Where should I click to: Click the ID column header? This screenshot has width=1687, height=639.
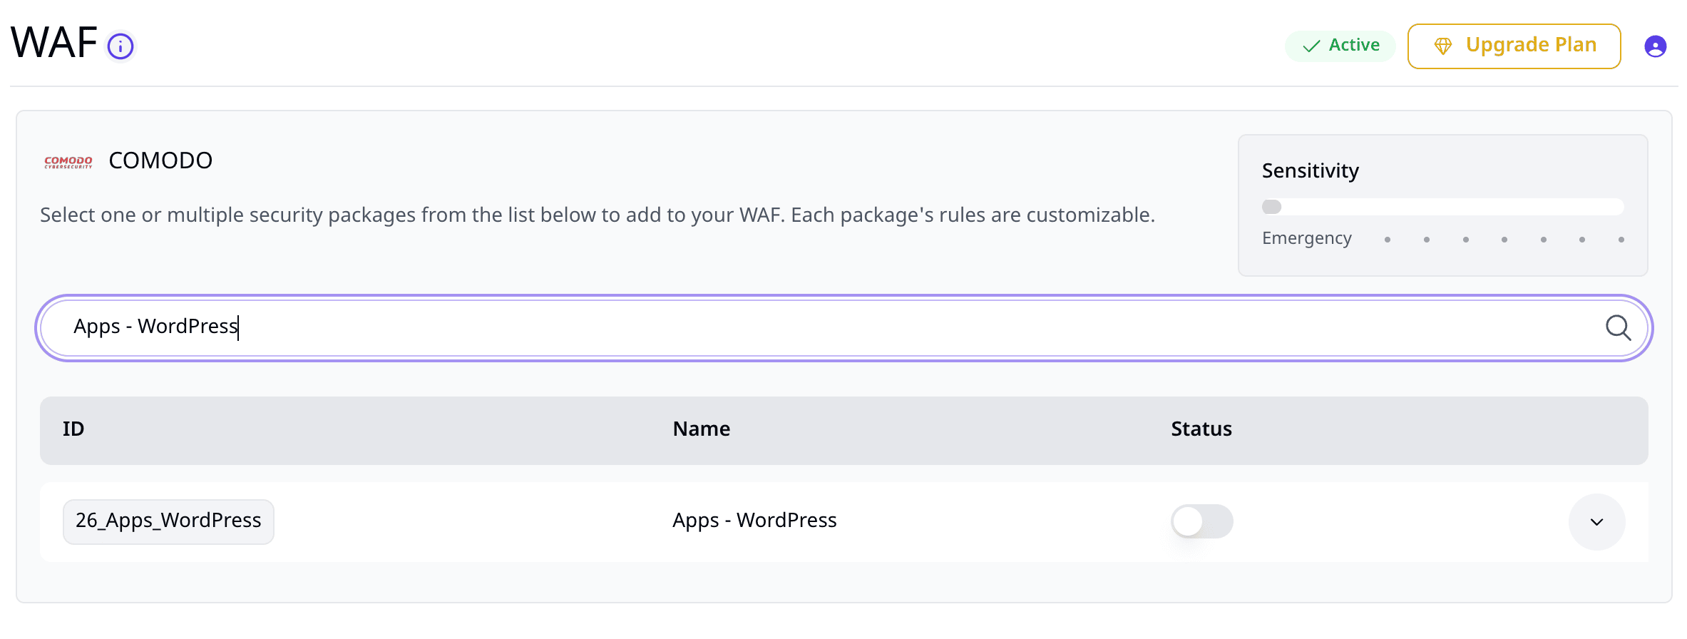[x=73, y=429]
